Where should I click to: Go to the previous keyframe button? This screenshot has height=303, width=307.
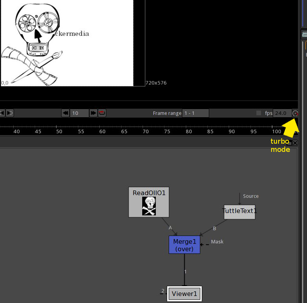click(2, 113)
